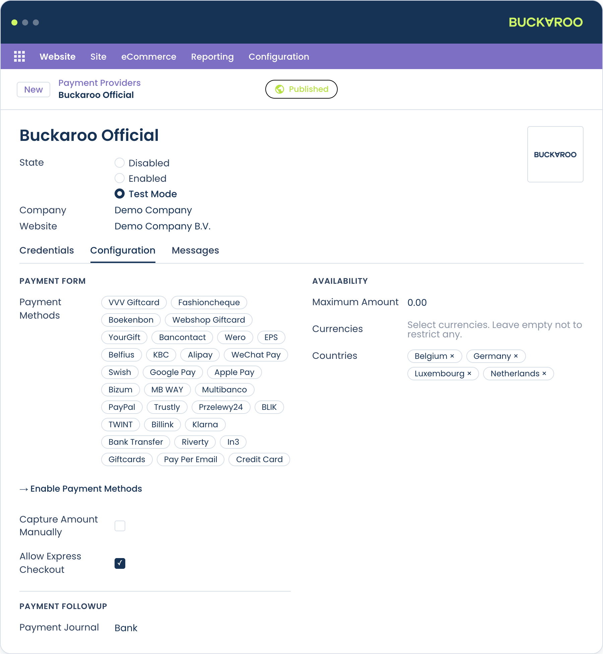The width and height of the screenshot is (603, 654).
Task: Click the MB WAY tag
Action: pos(167,390)
